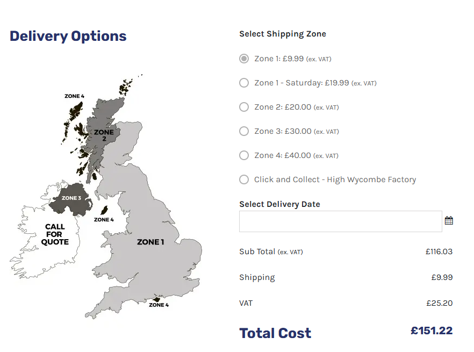
Task: Click the Shipping £9.99 amount
Action: tap(442, 277)
